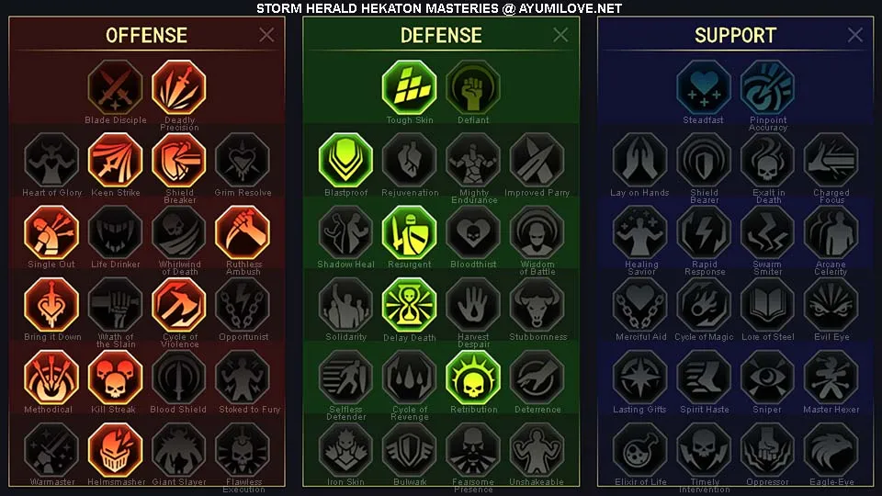Image resolution: width=882 pixels, height=496 pixels.
Task: Select the Blastproof mastery icon
Action: tap(345, 160)
